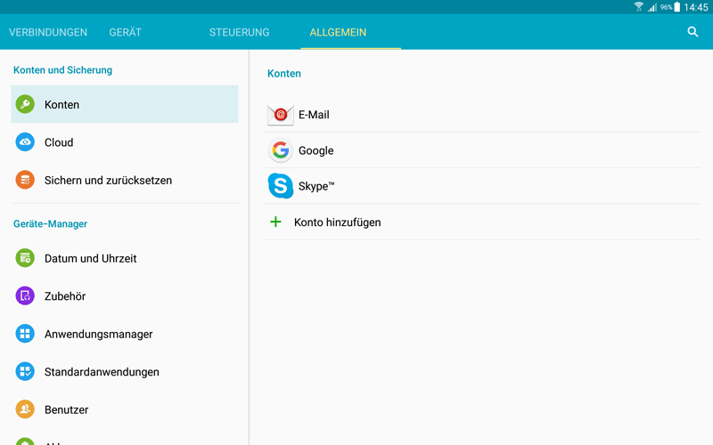Tap the E-Mail envelope icon
The image size is (713, 445).
[x=281, y=115]
